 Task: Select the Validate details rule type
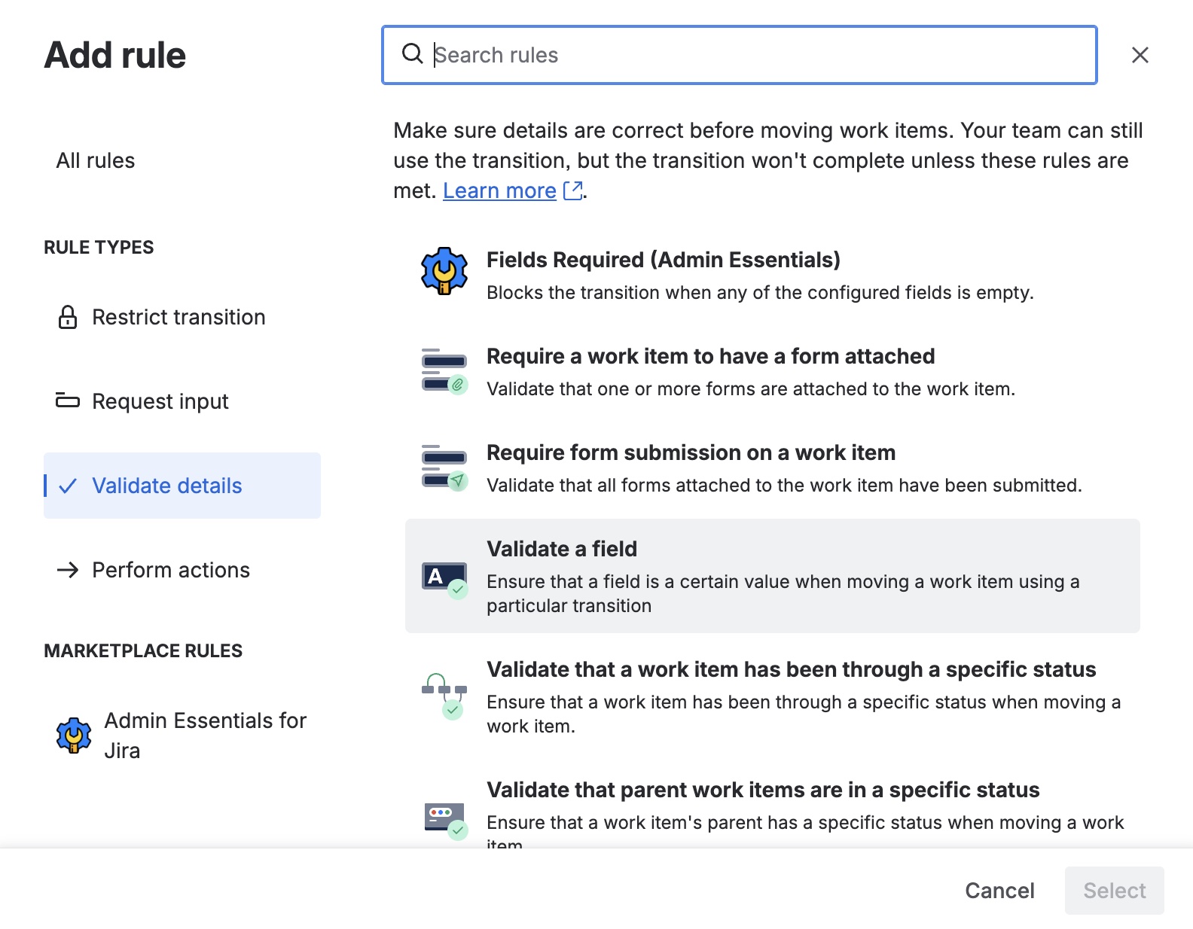coord(182,486)
